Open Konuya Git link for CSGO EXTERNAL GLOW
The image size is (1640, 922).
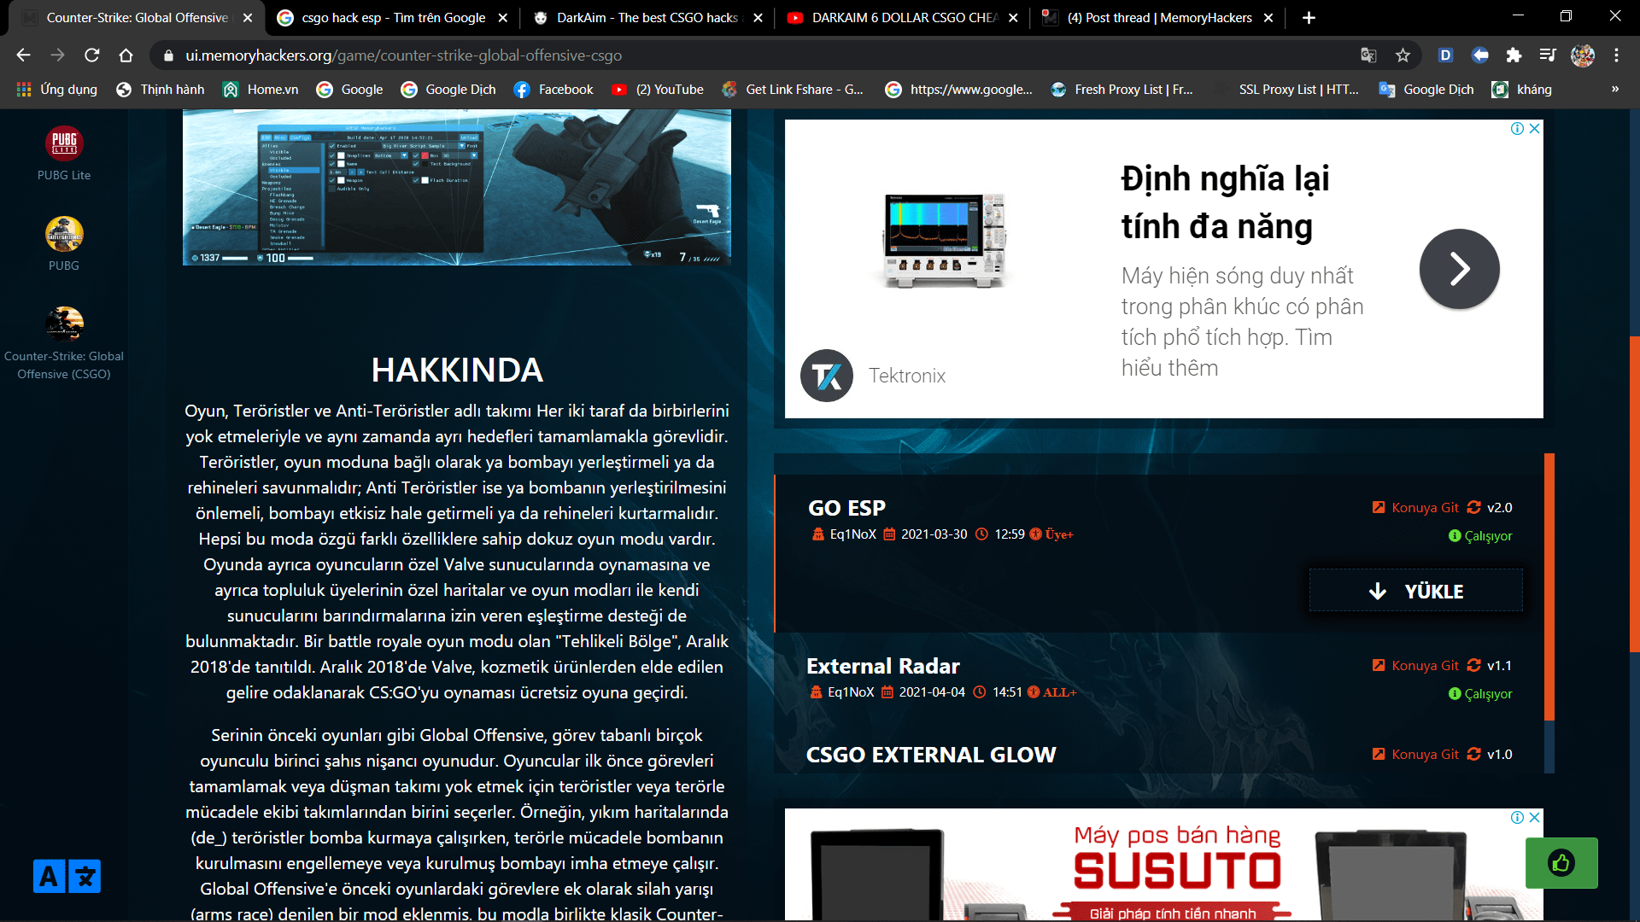pyautogui.click(x=1415, y=754)
